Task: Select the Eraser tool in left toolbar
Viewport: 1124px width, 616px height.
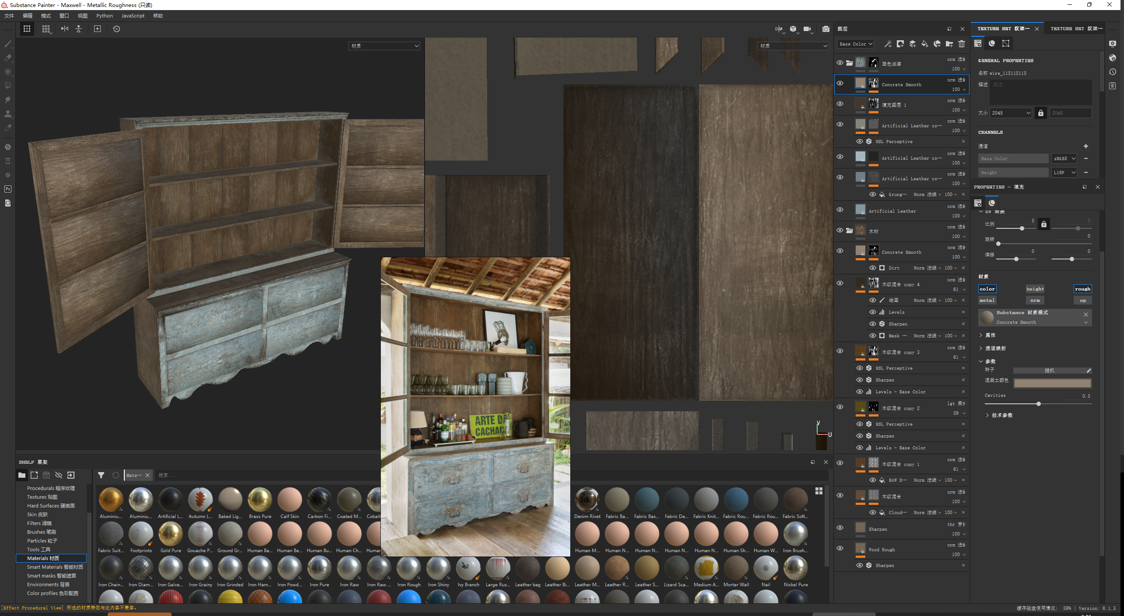Action: (8, 58)
